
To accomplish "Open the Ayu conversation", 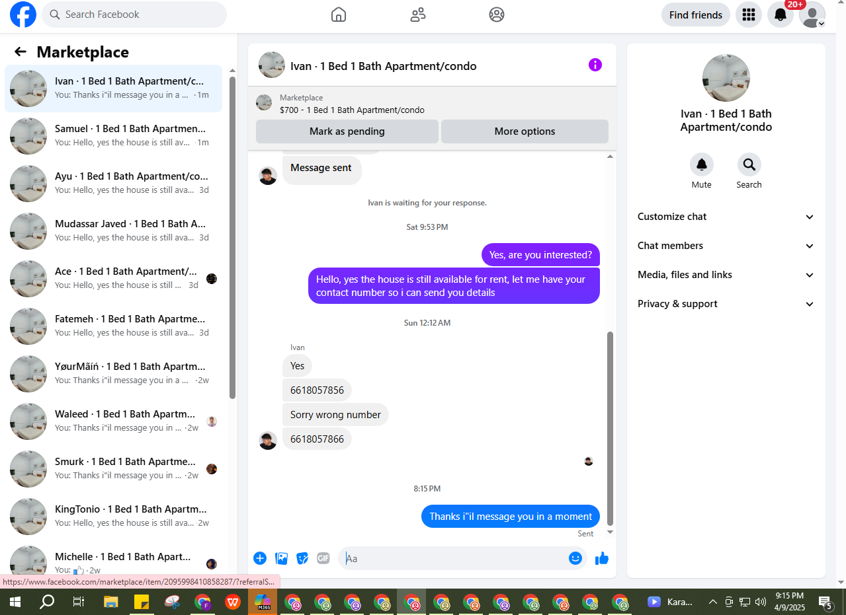I will pyautogui.click(x=113, y=184).
